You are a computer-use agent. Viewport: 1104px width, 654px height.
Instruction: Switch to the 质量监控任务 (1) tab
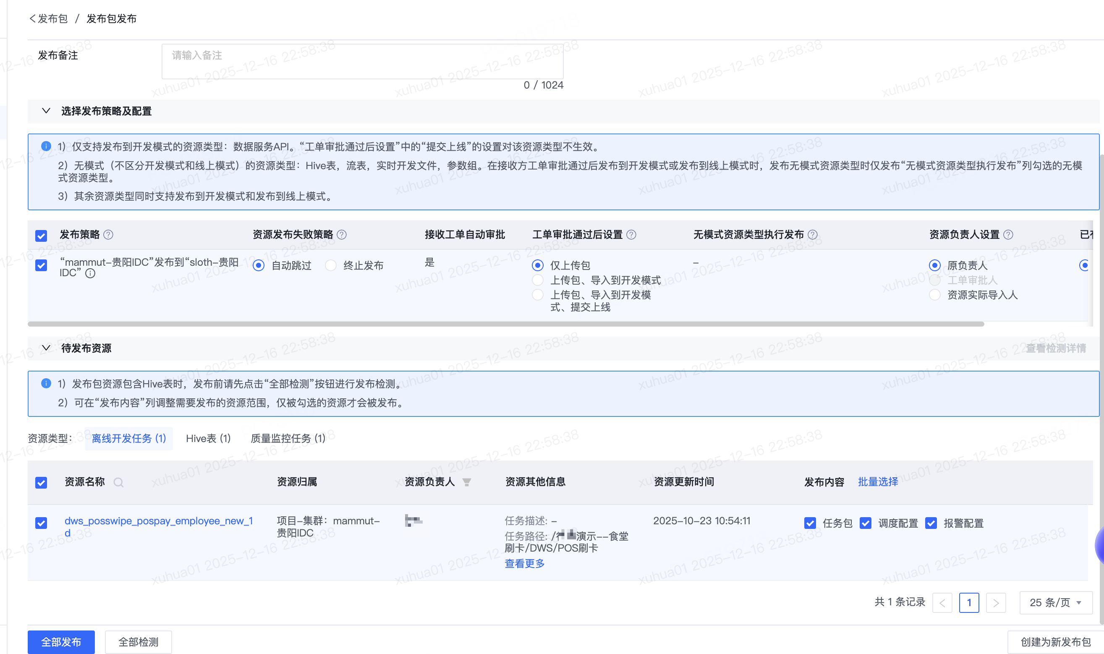[x=288, y=439]
